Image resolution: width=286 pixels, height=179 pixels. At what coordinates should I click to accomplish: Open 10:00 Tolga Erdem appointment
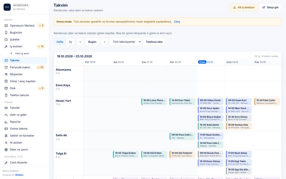[x=126, y=154]
